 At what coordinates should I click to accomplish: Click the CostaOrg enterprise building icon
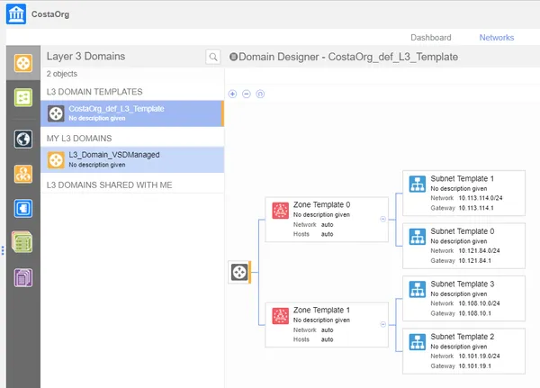click(x=16, y=14)
